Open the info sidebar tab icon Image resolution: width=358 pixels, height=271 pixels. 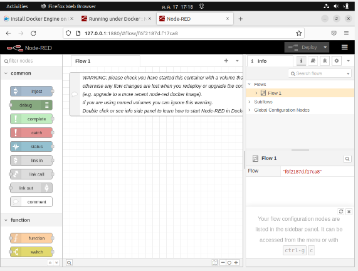point(301,61)
